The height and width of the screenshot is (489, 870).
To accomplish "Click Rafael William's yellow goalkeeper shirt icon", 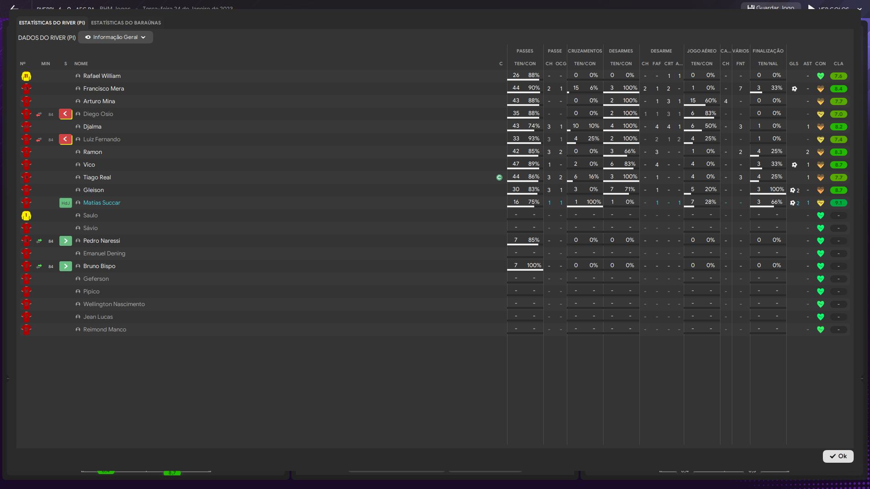I will [x=26, y=76].
